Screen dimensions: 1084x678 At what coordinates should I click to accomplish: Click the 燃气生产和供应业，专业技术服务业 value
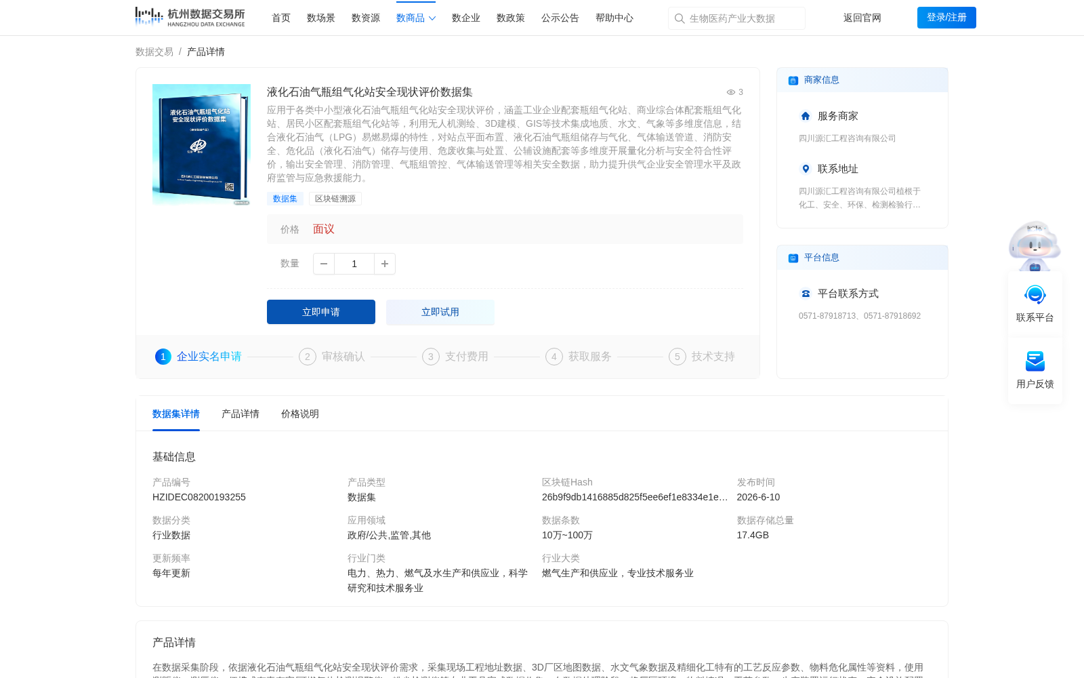coord(618,573)
